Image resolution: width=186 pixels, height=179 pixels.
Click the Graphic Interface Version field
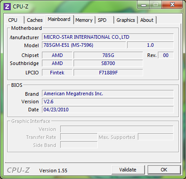(117, 129)
